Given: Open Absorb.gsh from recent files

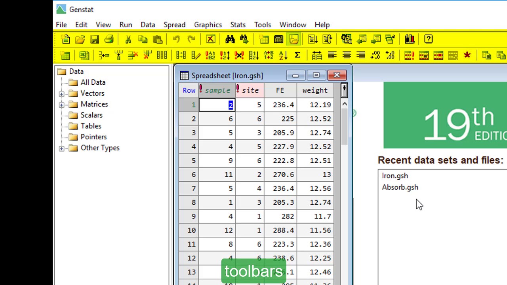Looking at the screenshot, I should coord(400,187).
